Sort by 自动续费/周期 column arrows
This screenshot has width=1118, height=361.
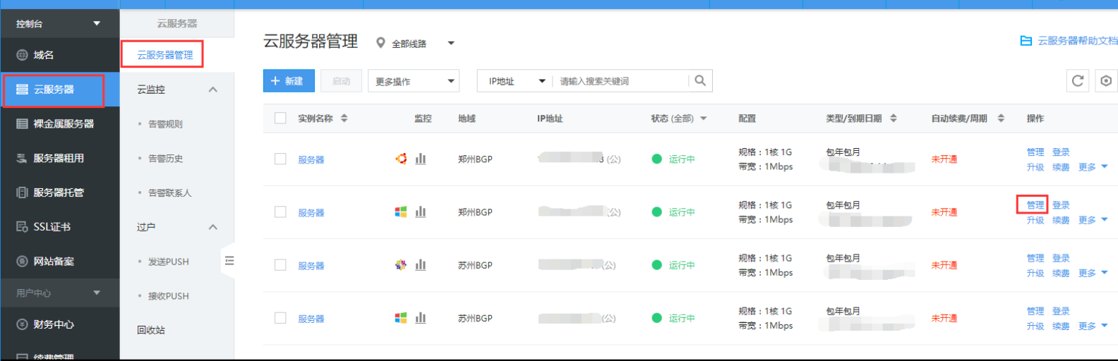(x=1001, y=118)
